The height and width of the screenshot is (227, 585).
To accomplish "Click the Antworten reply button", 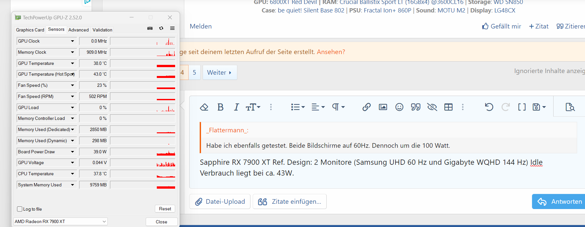I will point(558,201).
